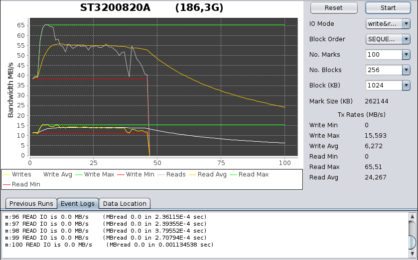Click the Write Avg value 6,272
418x260 pixels.
(x=374, y=146)
